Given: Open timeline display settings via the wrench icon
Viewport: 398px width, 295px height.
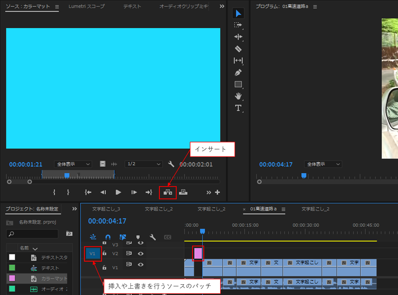Looking at the screenshot, I should 153,237.
